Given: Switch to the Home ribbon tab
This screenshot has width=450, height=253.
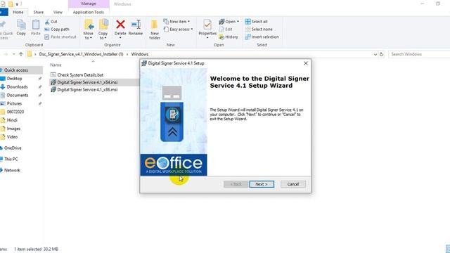Looking at the screenshot, I should pos(18,12).
